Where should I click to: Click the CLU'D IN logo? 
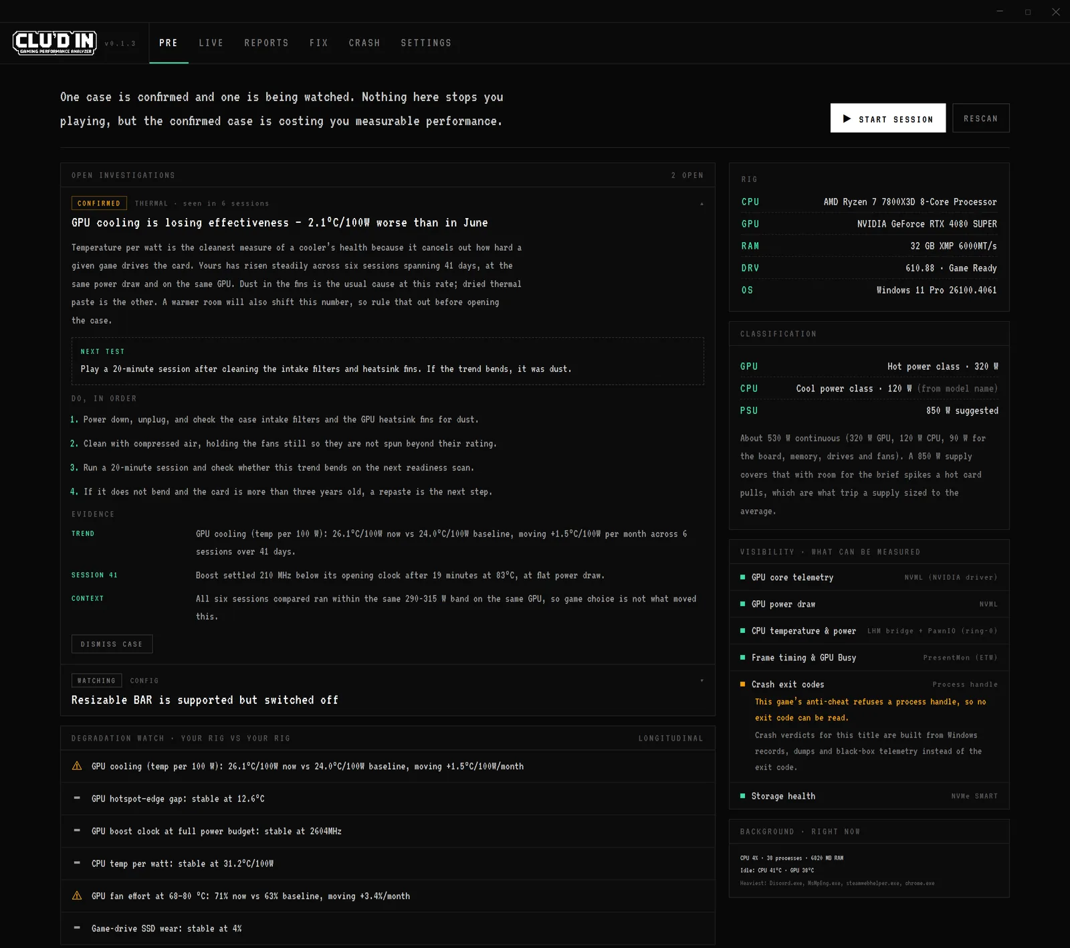55,43
